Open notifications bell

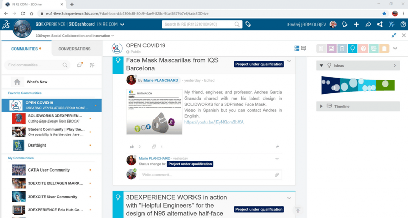(x=345, y=25)
